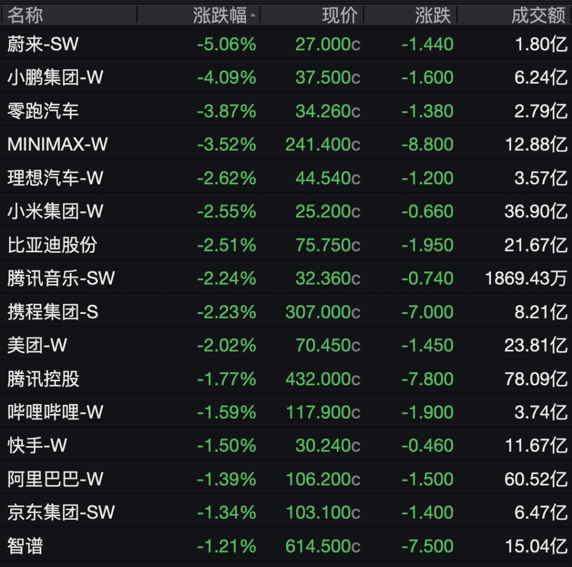
Task: Click the 名称 column header
Action: pos(25,16)
